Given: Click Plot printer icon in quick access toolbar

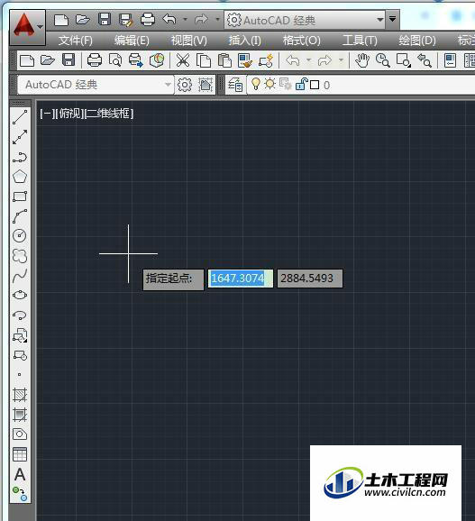Looking at the screenshot, I should 148,20.
